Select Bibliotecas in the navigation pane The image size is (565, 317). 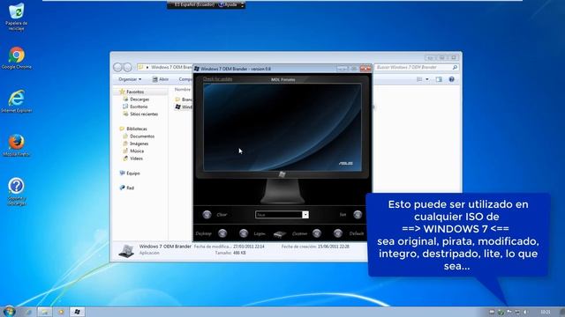pyautogui.click(x=136, y=129)
